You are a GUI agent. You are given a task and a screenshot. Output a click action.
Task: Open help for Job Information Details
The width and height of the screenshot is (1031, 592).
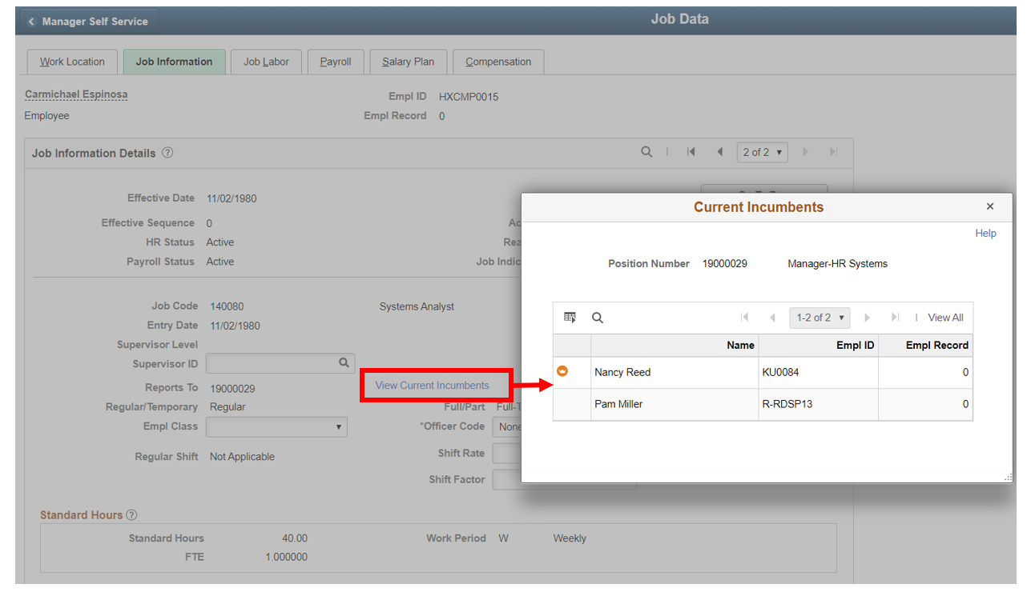click(167, 153)
